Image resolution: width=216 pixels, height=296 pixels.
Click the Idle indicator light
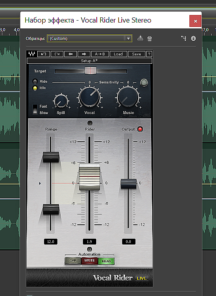coord(35,88)
